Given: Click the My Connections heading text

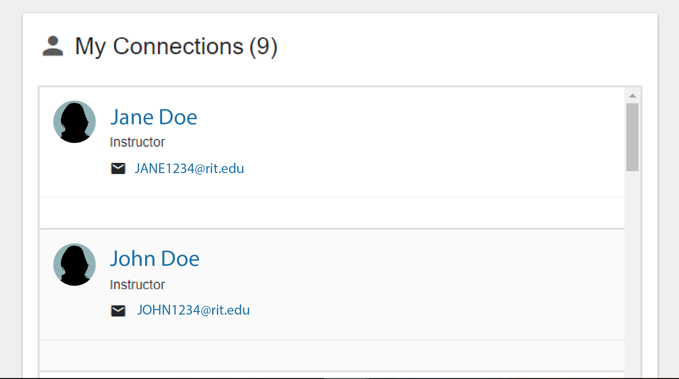Looking at the screenshot, I should tap(159, 47).
